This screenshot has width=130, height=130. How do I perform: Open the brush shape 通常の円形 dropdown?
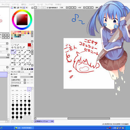click(18, 80)
